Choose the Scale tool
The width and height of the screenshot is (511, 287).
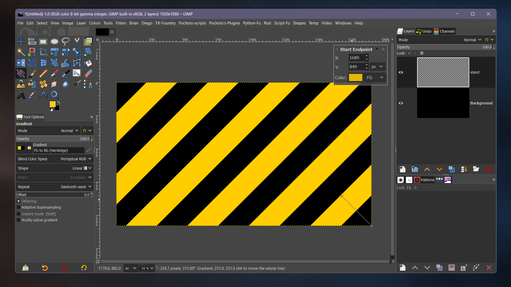[77, 52]
